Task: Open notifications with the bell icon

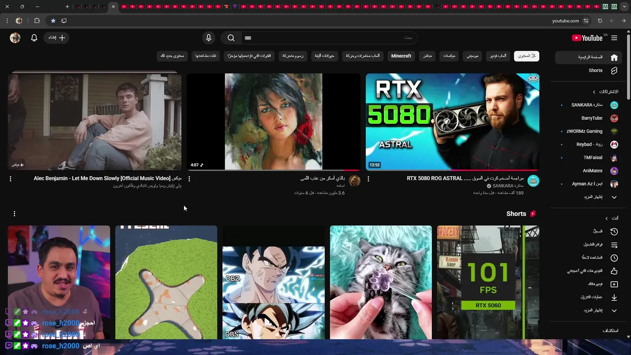Action: click(34, 38)
